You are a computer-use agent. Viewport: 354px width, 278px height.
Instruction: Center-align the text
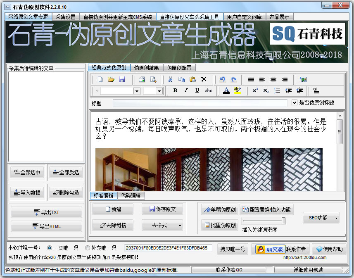point(273,79)
